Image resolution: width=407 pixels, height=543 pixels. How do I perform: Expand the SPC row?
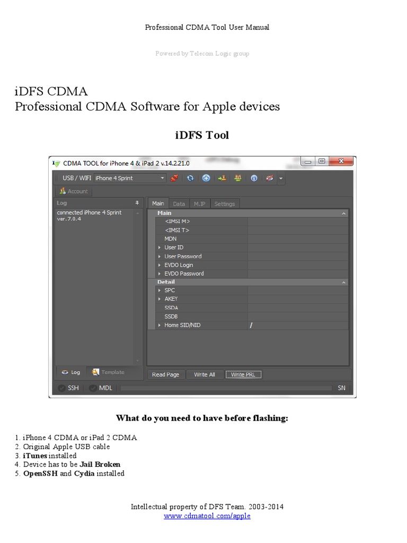click(160, 291)
